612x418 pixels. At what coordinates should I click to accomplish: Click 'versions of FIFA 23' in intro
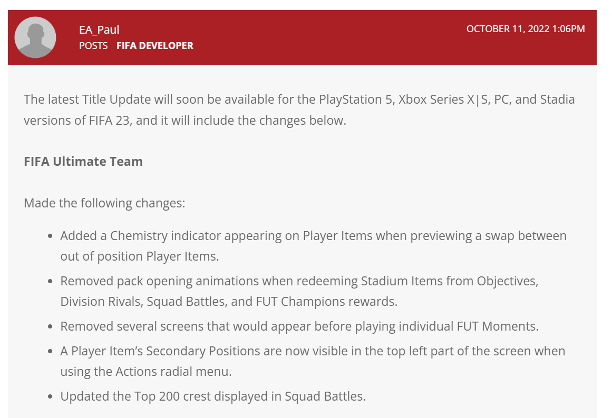coord(76,121)
